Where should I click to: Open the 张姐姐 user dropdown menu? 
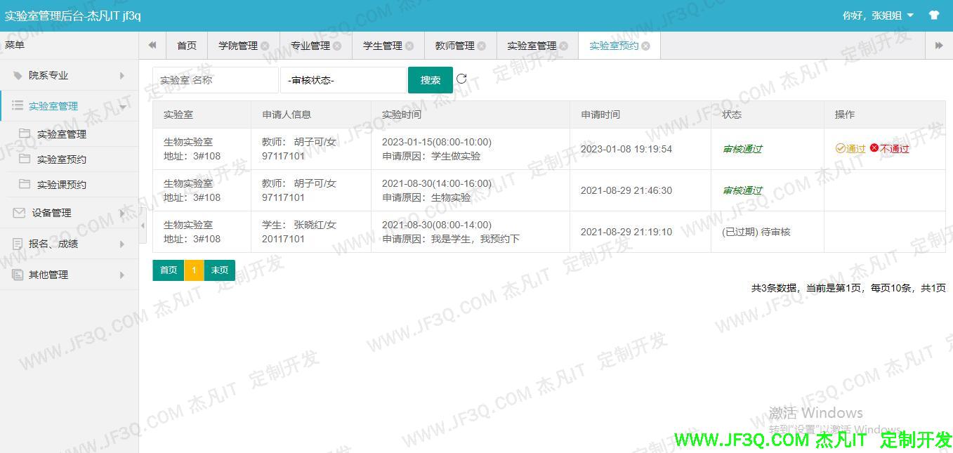click(x=878, y=15)
